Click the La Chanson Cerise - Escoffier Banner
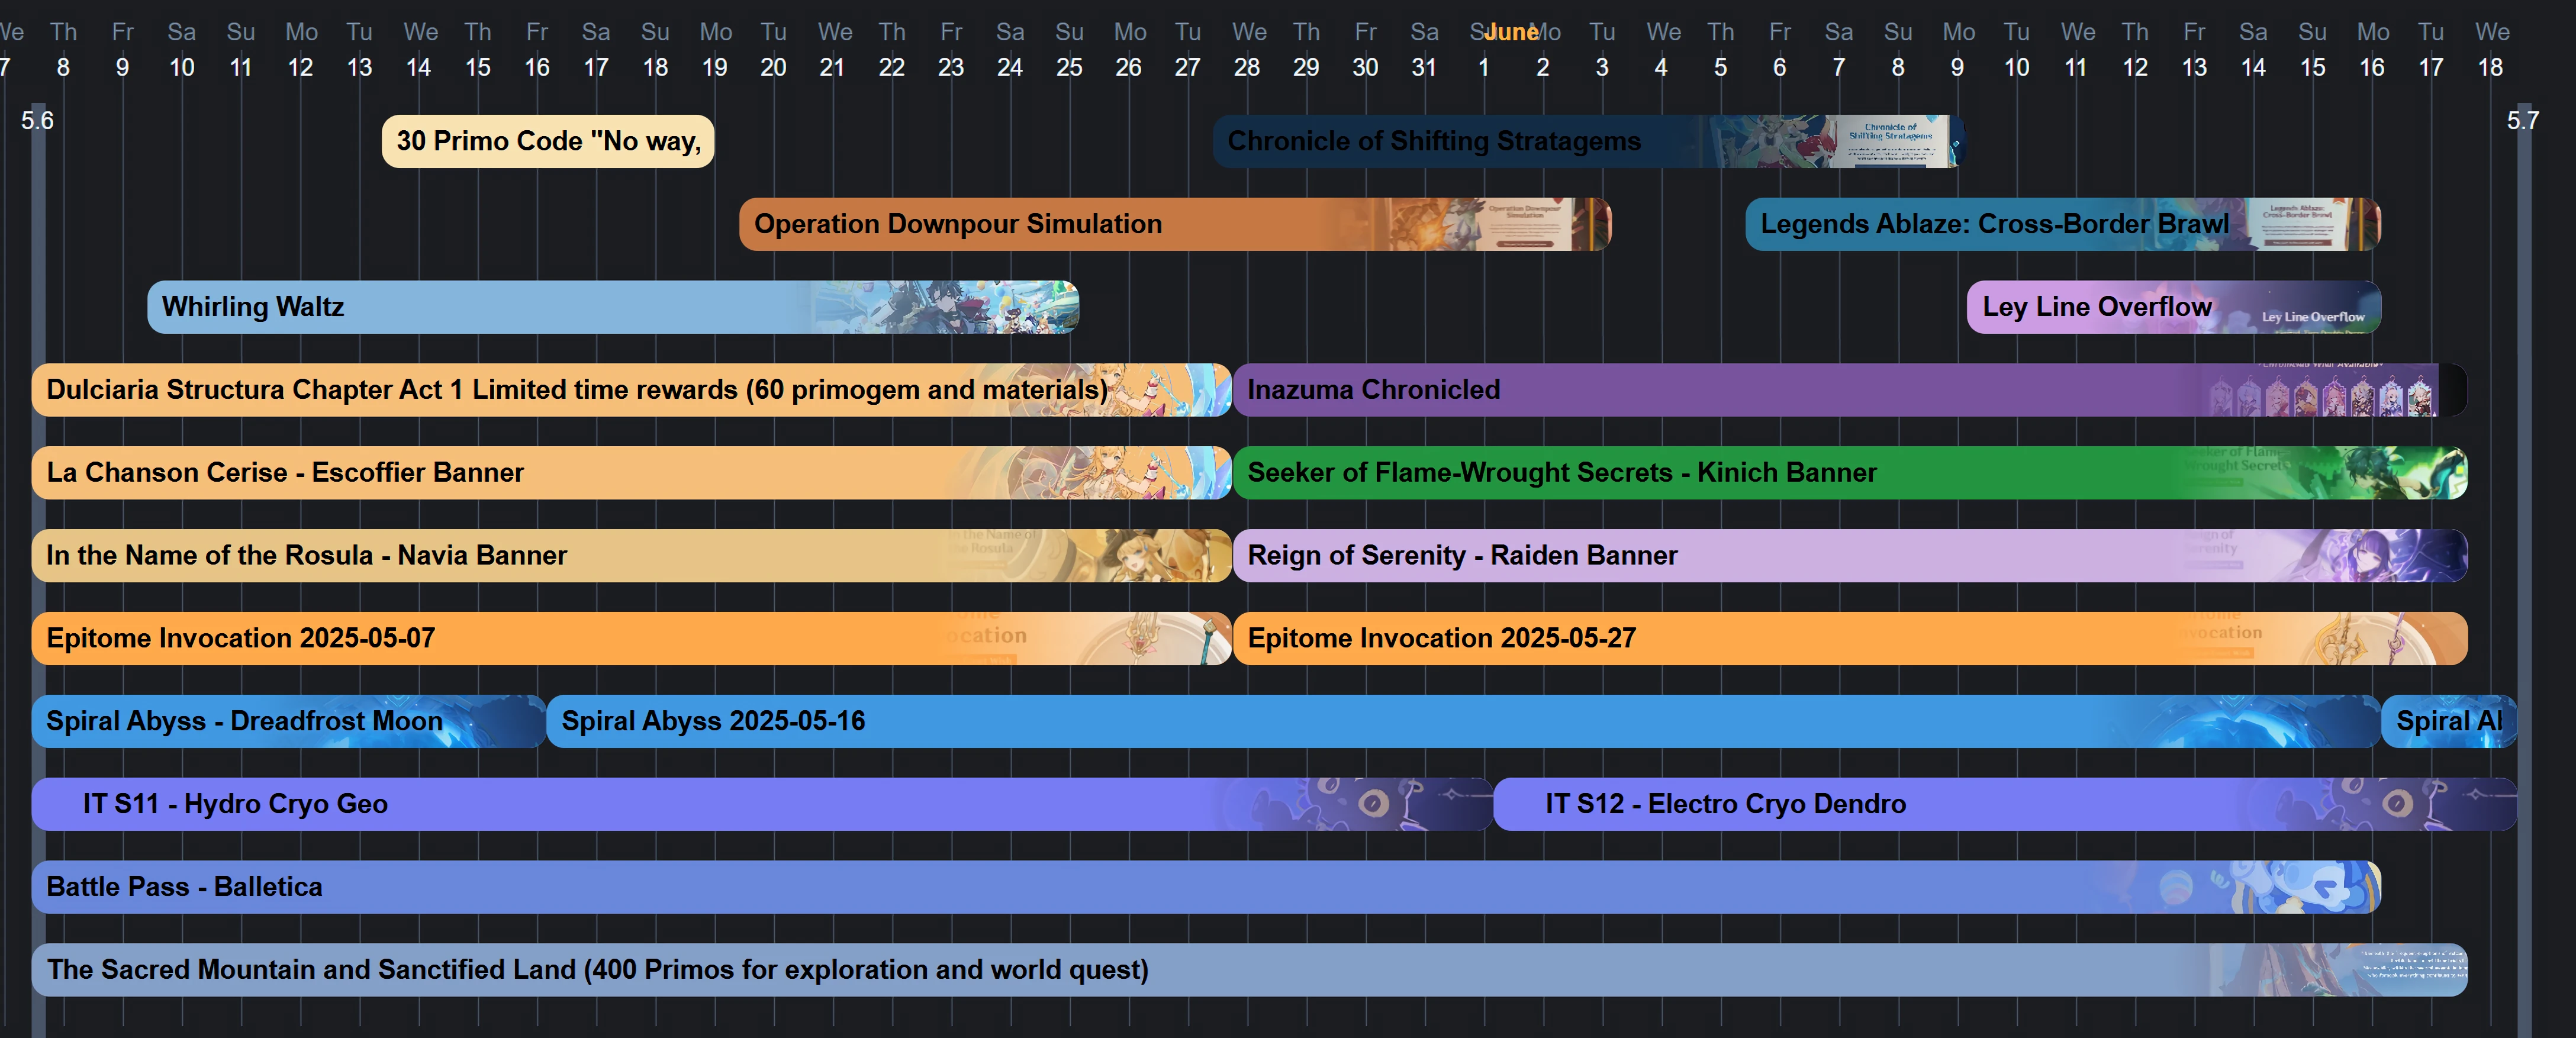Viewport: 2576px width, 1038px height. (500, 473)
